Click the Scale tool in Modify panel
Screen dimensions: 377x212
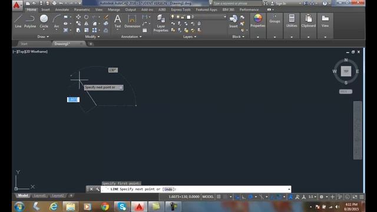tap(86, 30)
